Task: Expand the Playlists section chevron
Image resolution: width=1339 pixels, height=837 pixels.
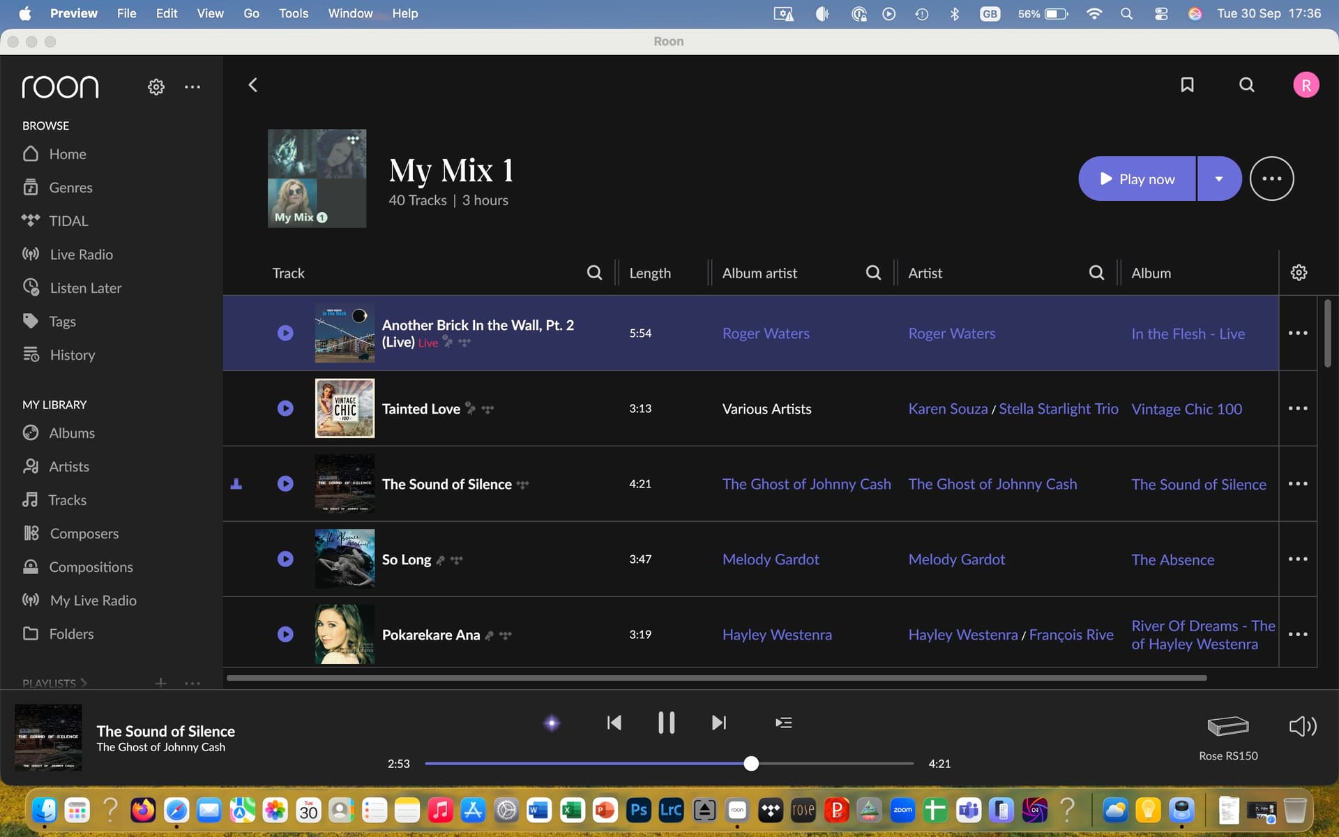Action: [x=84, y=683]
